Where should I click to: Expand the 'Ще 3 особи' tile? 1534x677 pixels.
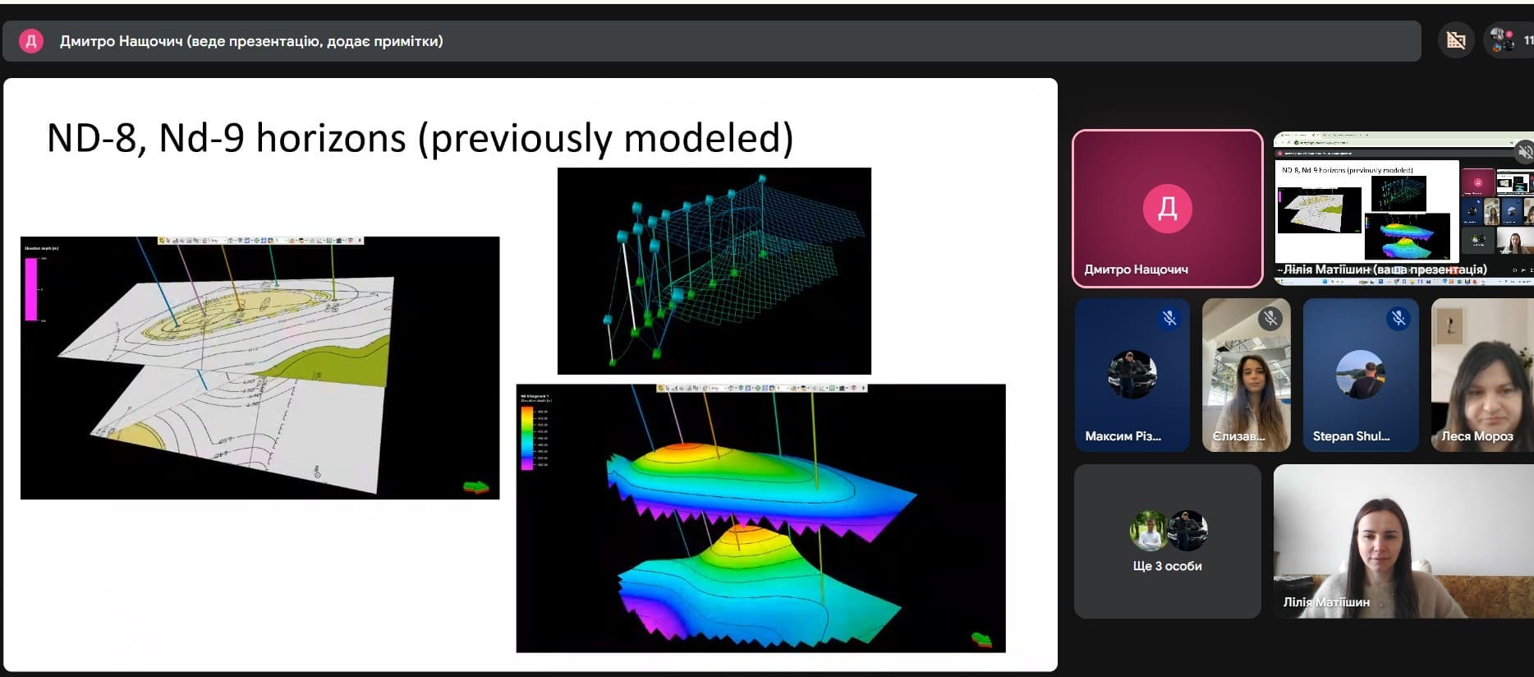coord(1167,541)
